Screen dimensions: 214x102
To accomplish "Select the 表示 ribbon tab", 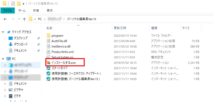I will pyautogui.click(x=50, y=11).
